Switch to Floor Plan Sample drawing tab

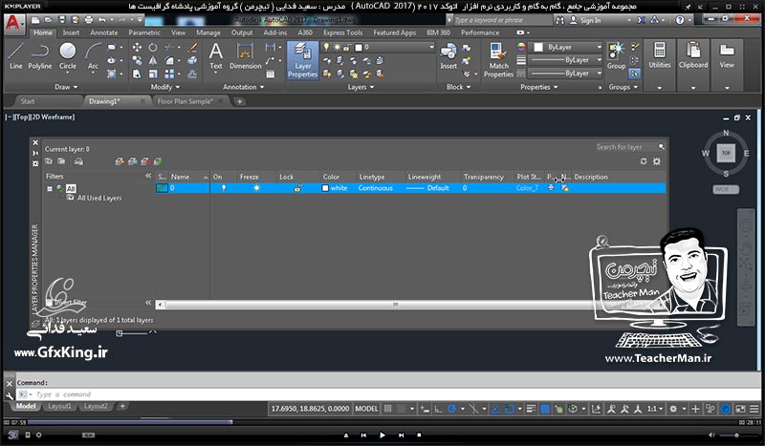[186, 101]
